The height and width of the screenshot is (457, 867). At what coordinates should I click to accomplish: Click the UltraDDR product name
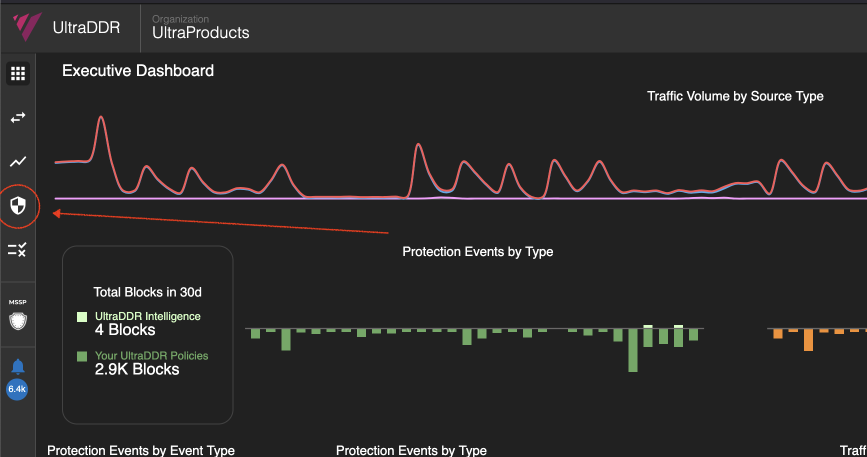[86, 27]
